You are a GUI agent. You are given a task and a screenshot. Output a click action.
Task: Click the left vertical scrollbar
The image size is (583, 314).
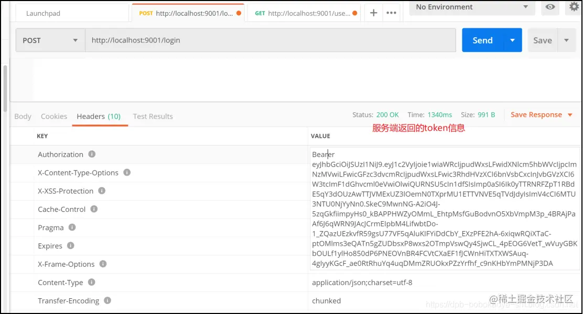pyautogui.click(x=5, y=89)
